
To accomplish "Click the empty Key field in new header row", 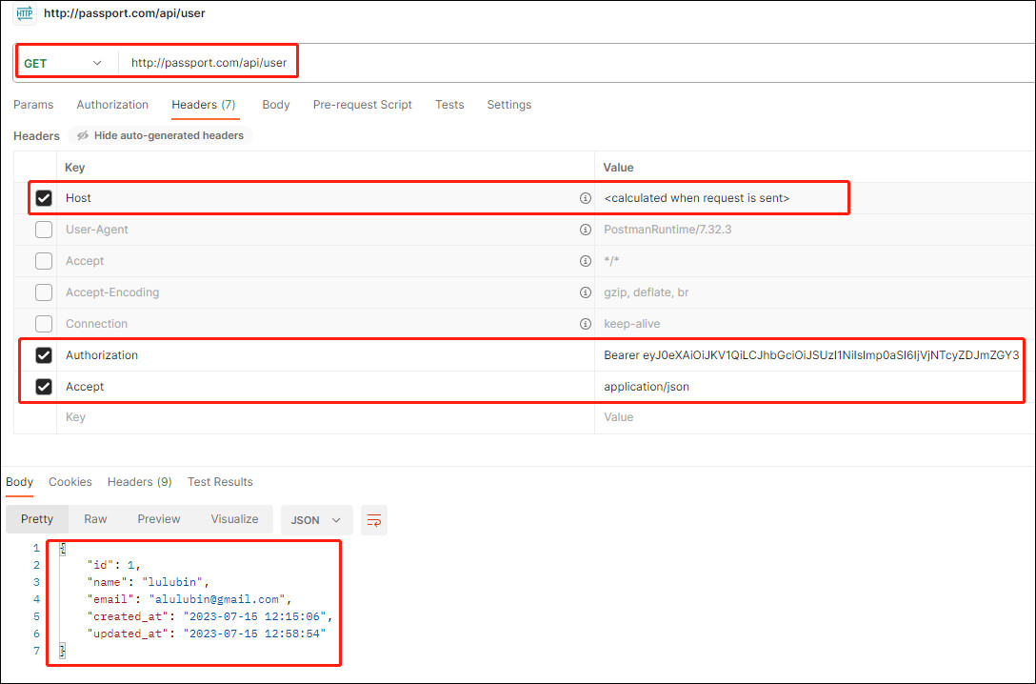I will [326, 417].
